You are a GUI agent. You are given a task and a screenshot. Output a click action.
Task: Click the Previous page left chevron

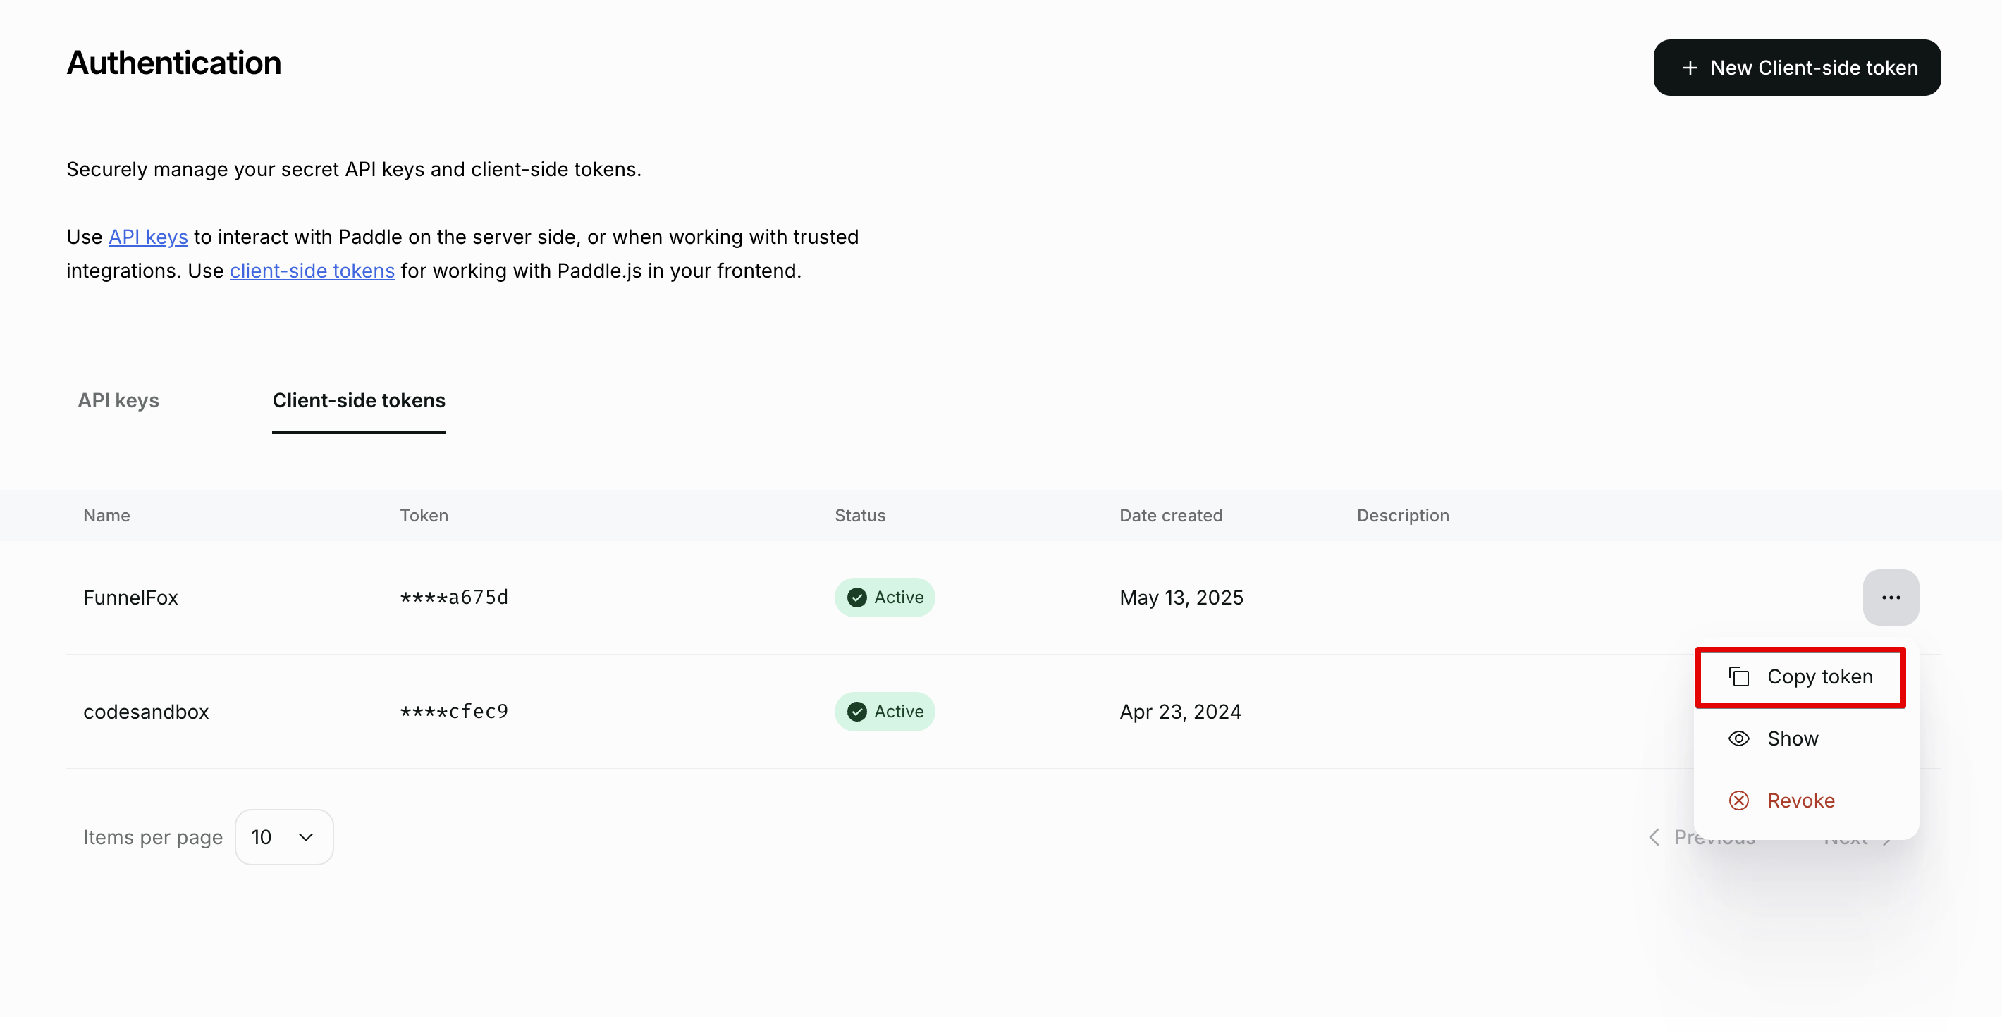pos(1654,836)
